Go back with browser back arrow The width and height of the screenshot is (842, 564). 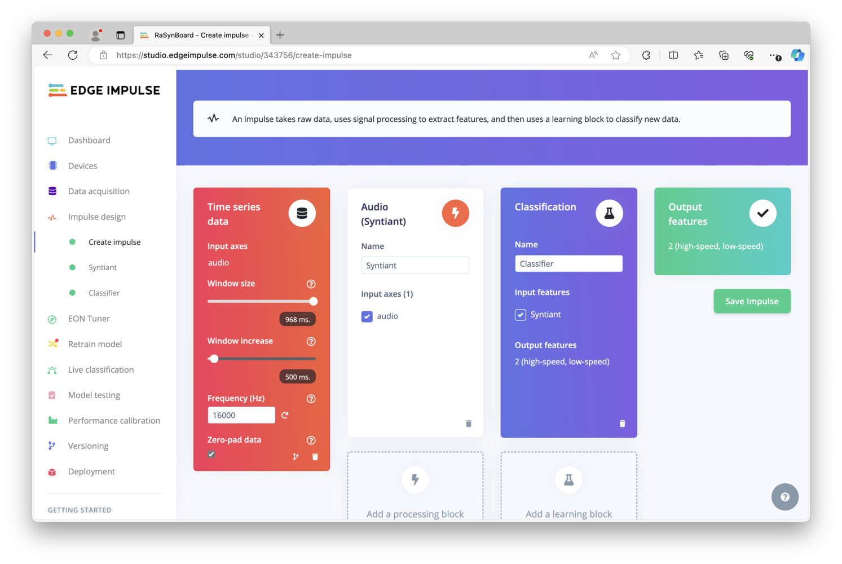tap(47, 55)
